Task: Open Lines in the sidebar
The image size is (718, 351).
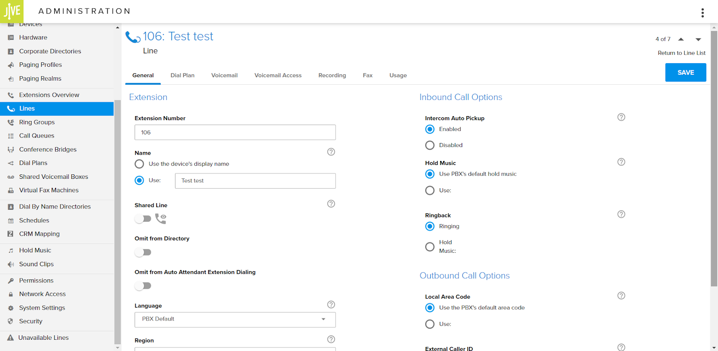Action: [x=57, y=108]
